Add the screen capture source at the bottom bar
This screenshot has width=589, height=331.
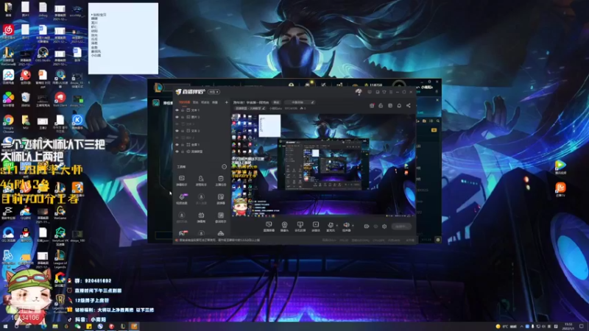point(269,227)
